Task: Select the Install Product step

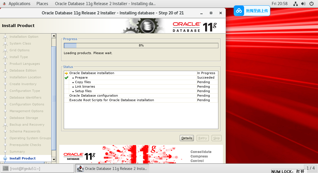Action: [x=23, y=158]
